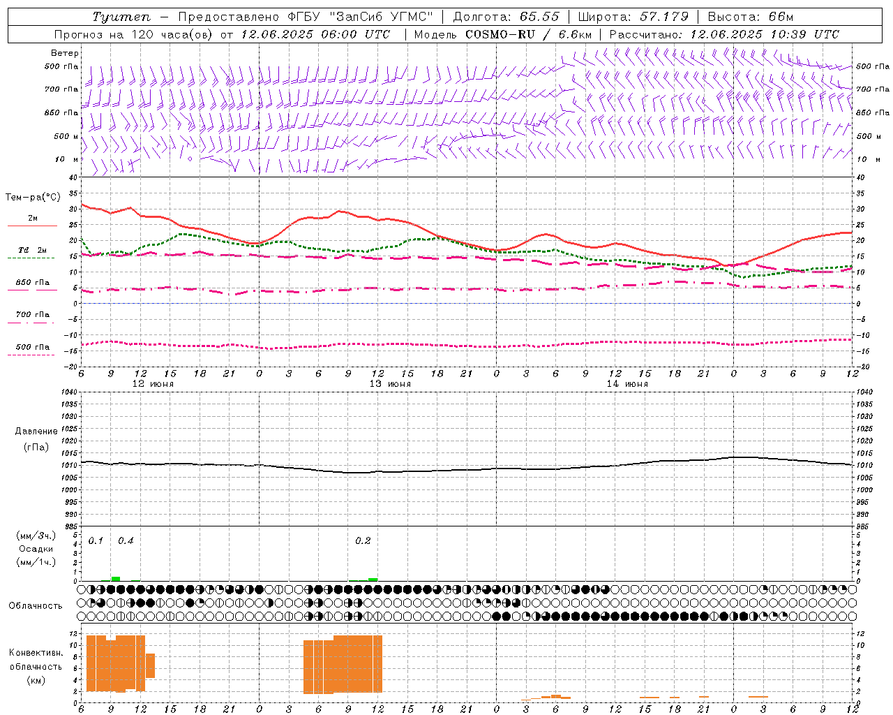Click the 13 июня date label
This screenshot has height=715, width=893.
coord(390,384)
